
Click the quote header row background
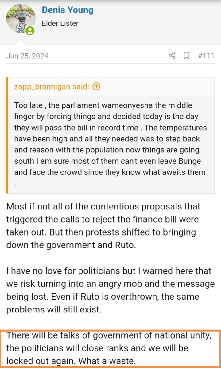pyautogui.click(x=153, y=87)
